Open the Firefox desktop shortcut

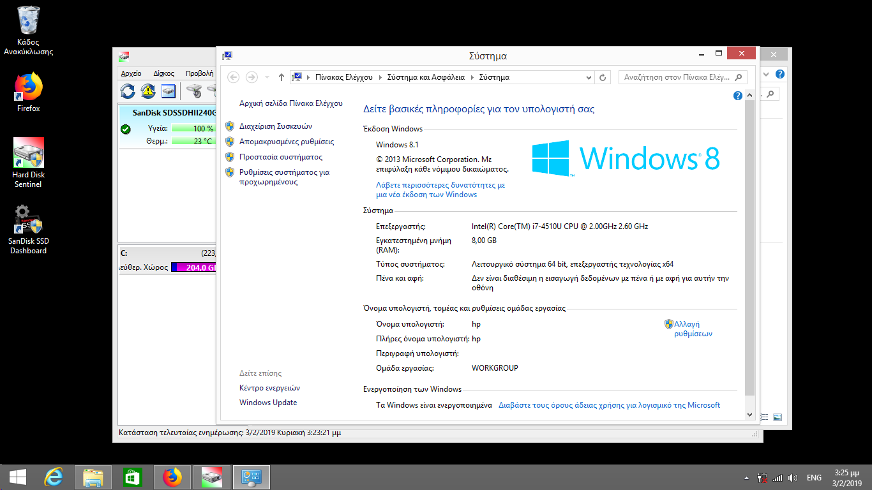28,93
